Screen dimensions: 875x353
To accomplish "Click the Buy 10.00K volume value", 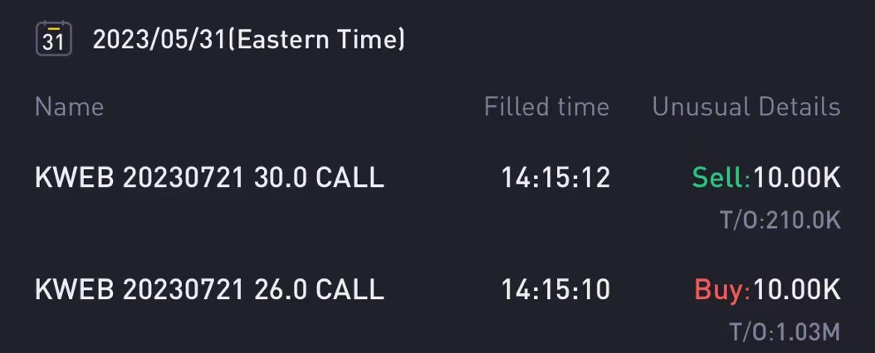I will click(796, 289).
